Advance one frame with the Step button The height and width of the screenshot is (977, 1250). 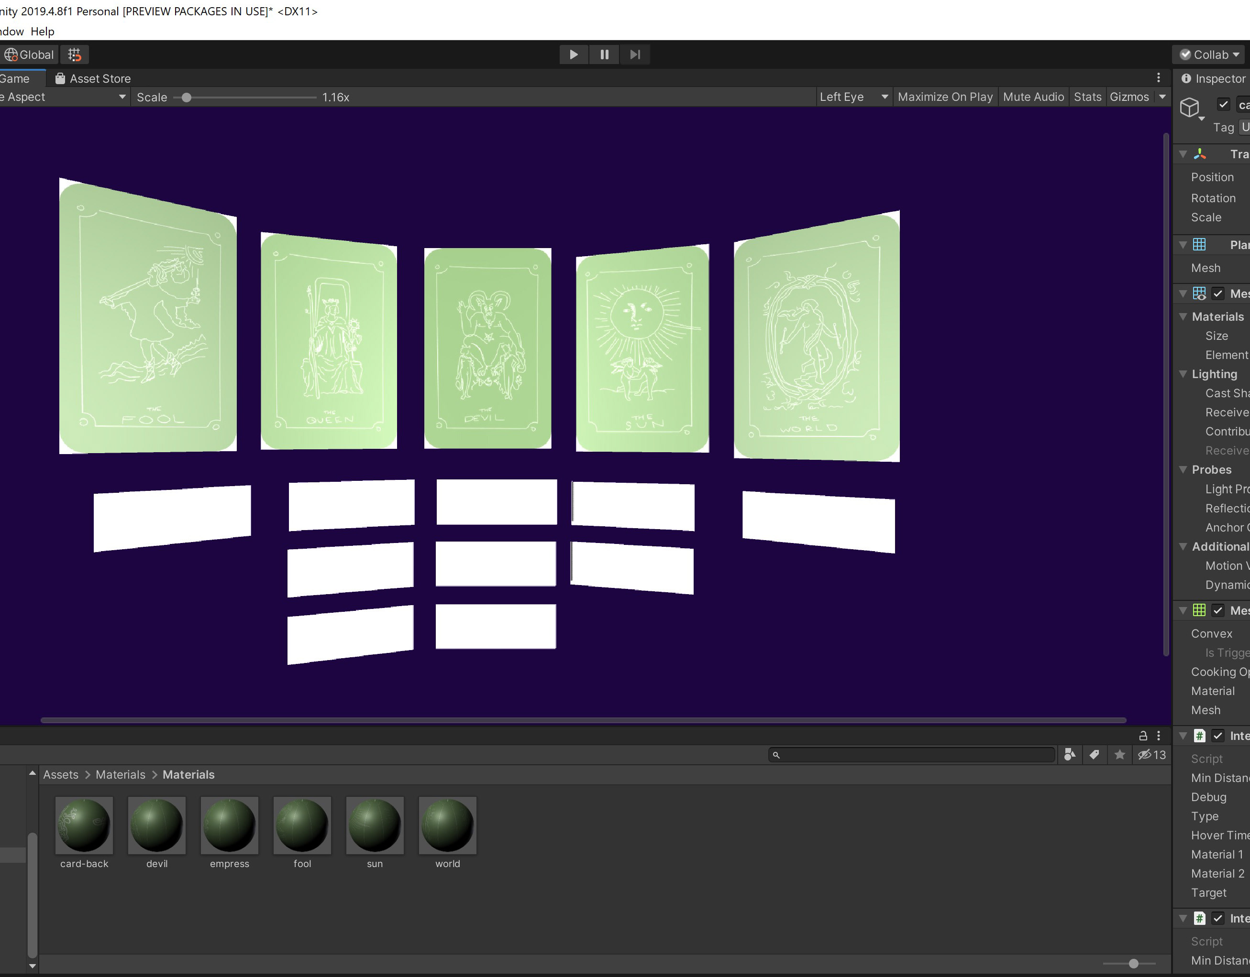pos(635,54)
